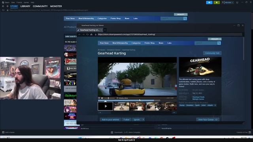
Task: Click the Add a Game plus icon
Action: (x=3, y=133)
